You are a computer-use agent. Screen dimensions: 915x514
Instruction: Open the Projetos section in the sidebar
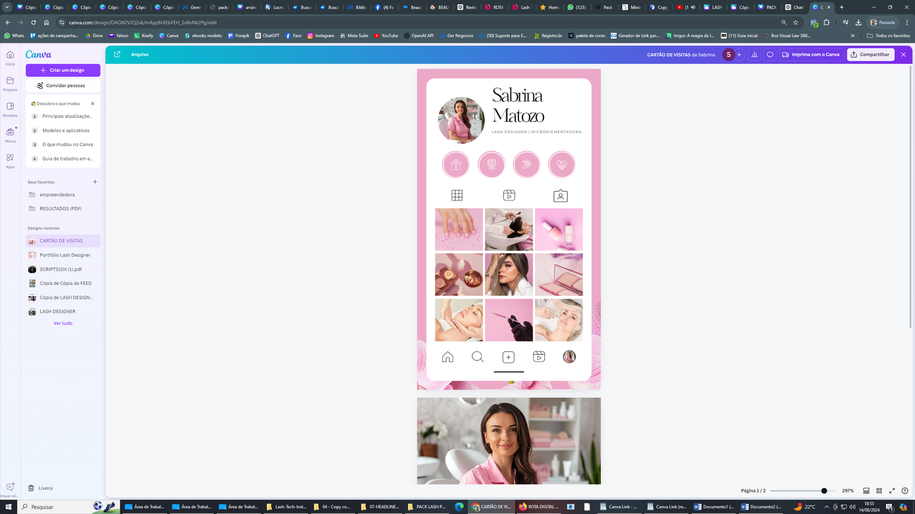pos(10,83)
